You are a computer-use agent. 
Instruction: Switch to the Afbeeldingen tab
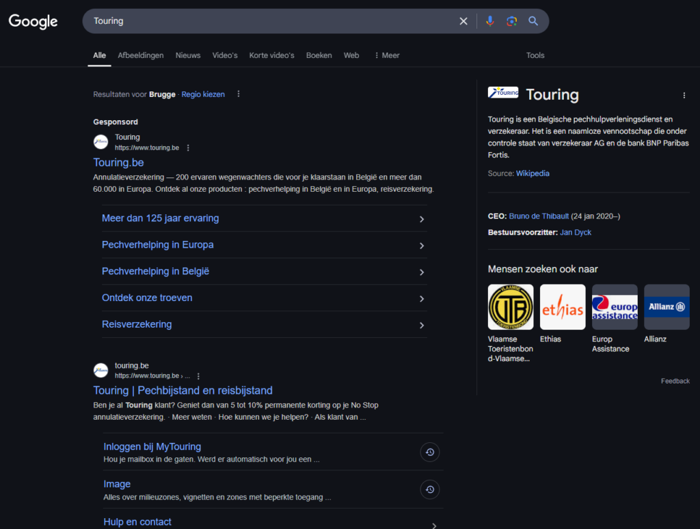pyautogui.click(x=141, y=55)
